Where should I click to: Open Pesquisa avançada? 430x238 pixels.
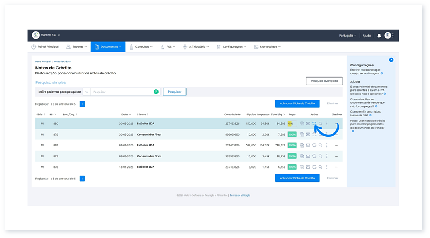(x=324, y=81)
